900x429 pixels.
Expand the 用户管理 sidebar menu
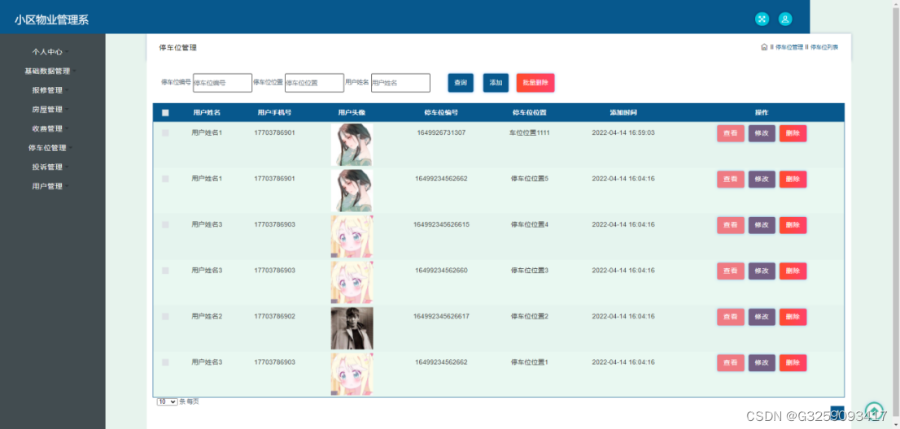point(50,186)
